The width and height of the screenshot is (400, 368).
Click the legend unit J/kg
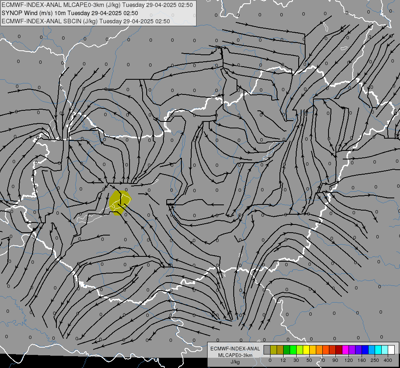click(235, 361)
